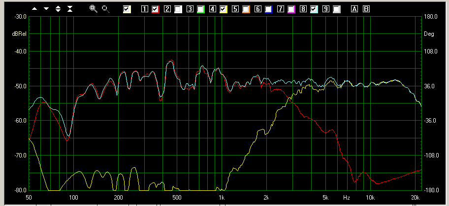Click the scroll-up triangle arrow icon
This screenshot has width=449, height=206.
coord(34,9)
